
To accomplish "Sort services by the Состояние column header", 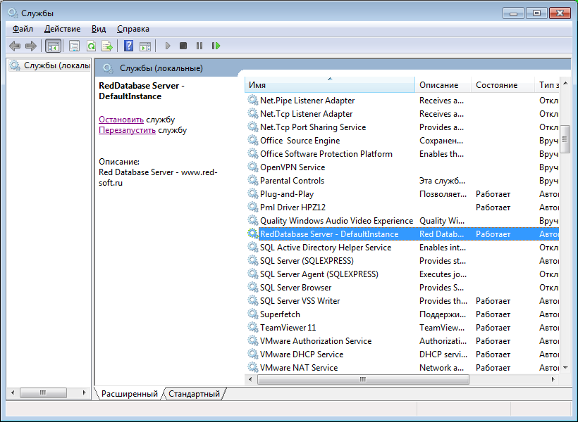I will click(496, 85).
